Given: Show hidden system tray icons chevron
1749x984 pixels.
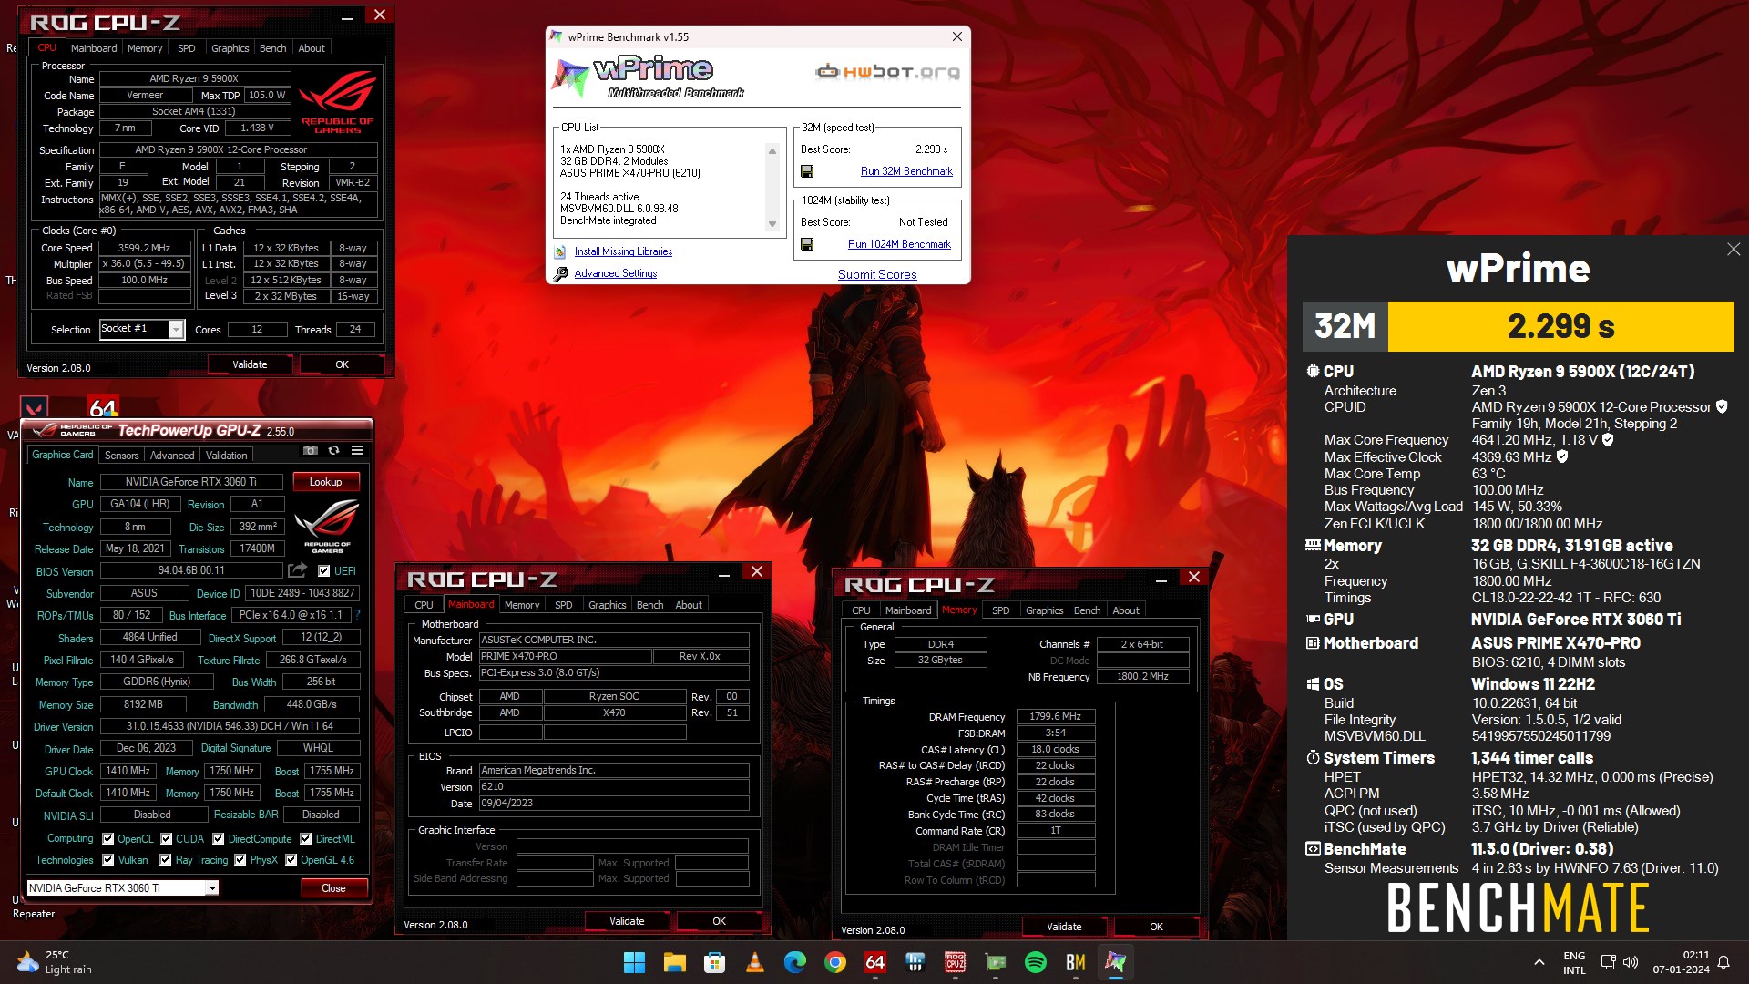Looking at the screenshot, I should (x=1539, y=962).
